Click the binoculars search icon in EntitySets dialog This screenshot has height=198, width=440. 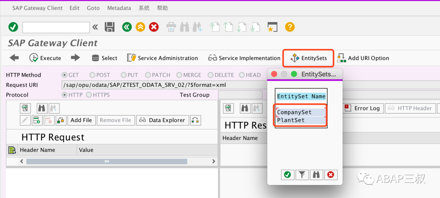316,175
